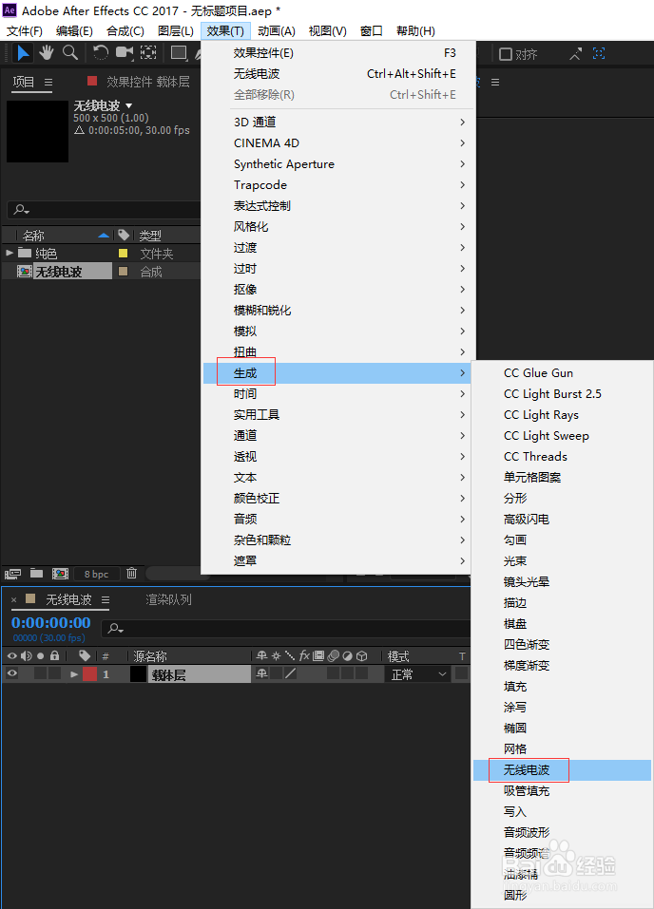Image resolution: width=654 pixels, height=909 pixels.
Task: Click the 0:00:00:00 current time display
Action: tap(51, 622)
